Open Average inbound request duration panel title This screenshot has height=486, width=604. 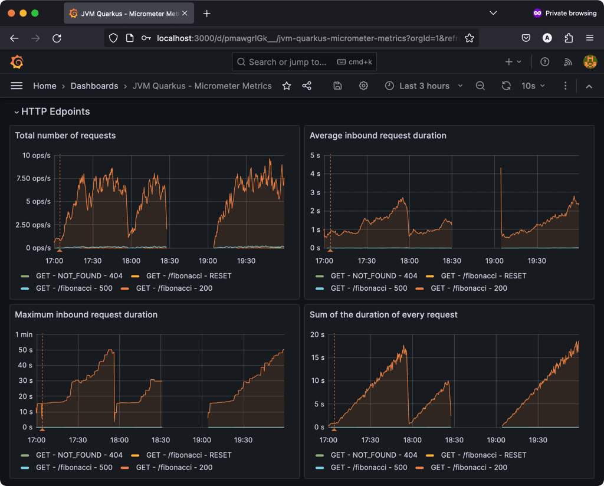click(378, 136)
